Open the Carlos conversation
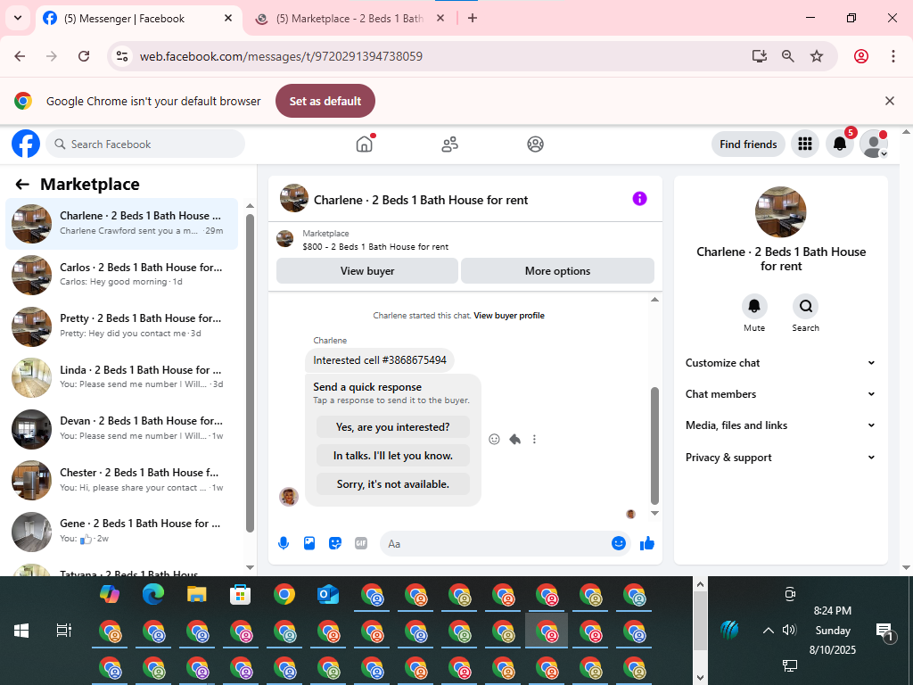This screenshot has height=685, width=913. (121, 275)
